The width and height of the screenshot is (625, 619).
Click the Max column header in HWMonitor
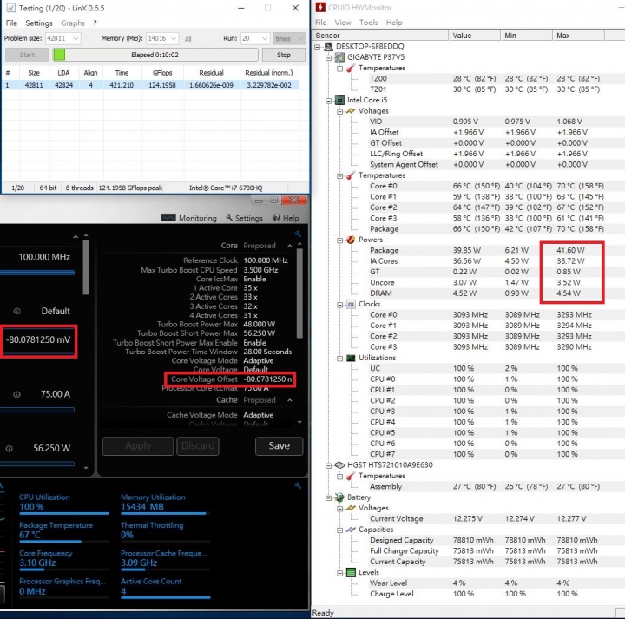578,36
